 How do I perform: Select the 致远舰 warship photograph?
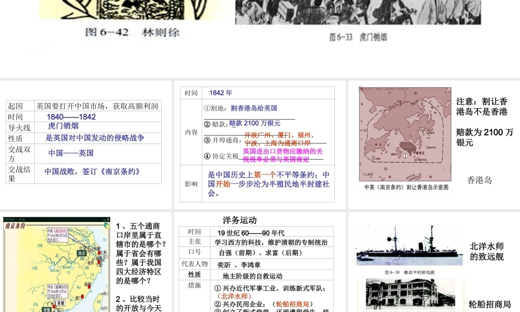click(410, 245)
